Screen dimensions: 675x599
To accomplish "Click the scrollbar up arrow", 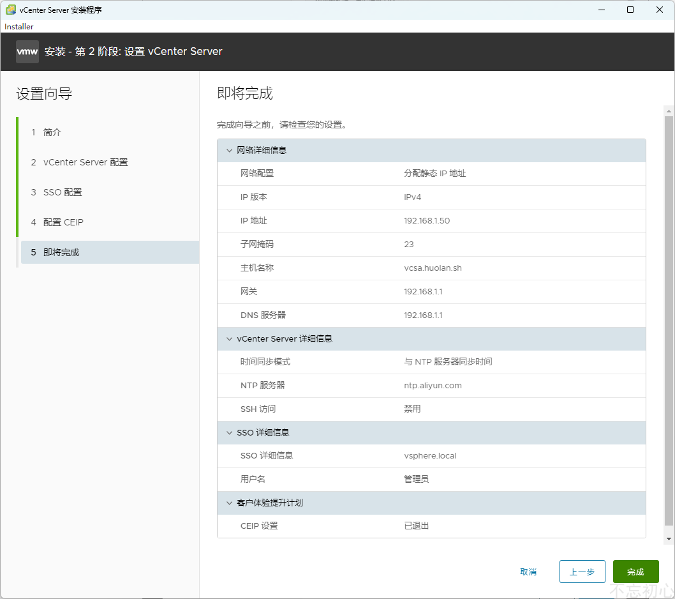I will (x=669, y=111).
